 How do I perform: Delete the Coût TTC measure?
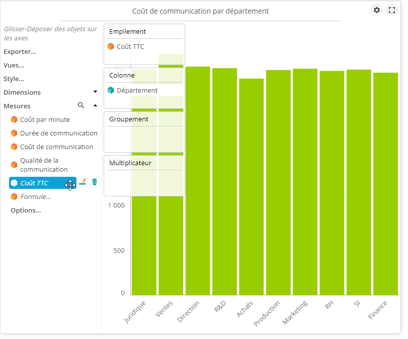(x=95, y=182)
